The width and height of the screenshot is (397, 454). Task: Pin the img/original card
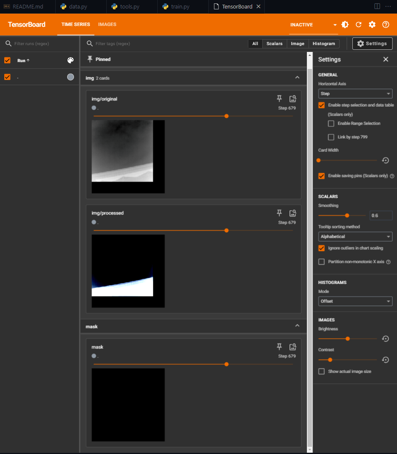[279, 99]
